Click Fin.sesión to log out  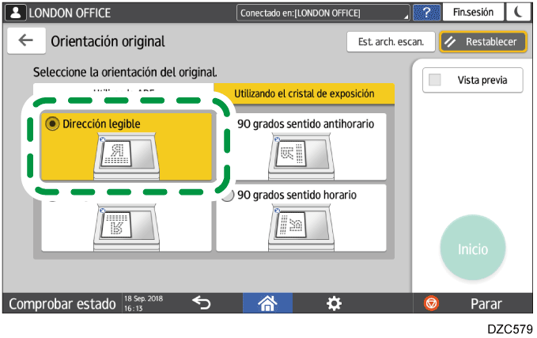[x=473, y=13]
